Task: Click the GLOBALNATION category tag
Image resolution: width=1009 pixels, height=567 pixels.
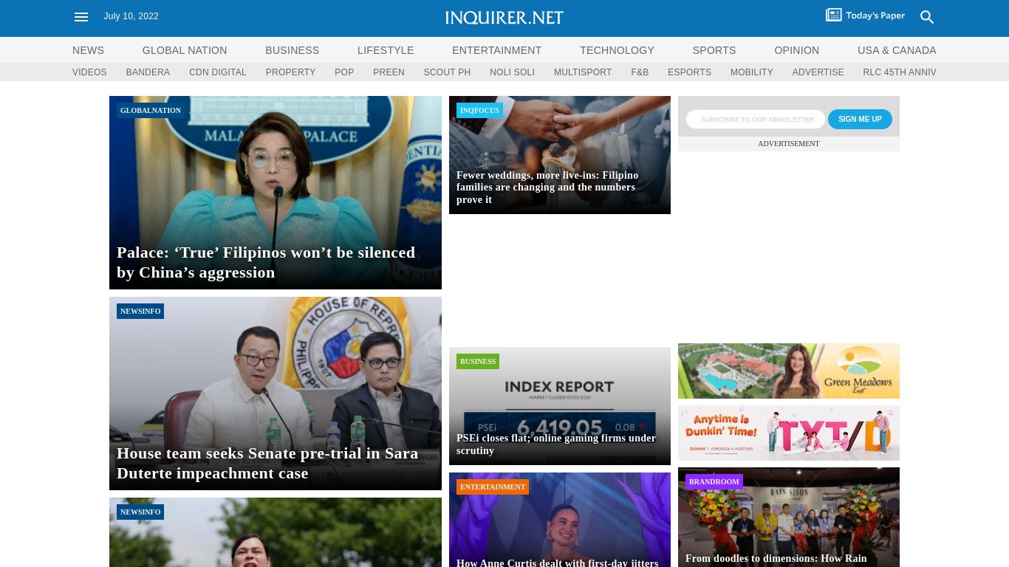Action: pos(151,111)
